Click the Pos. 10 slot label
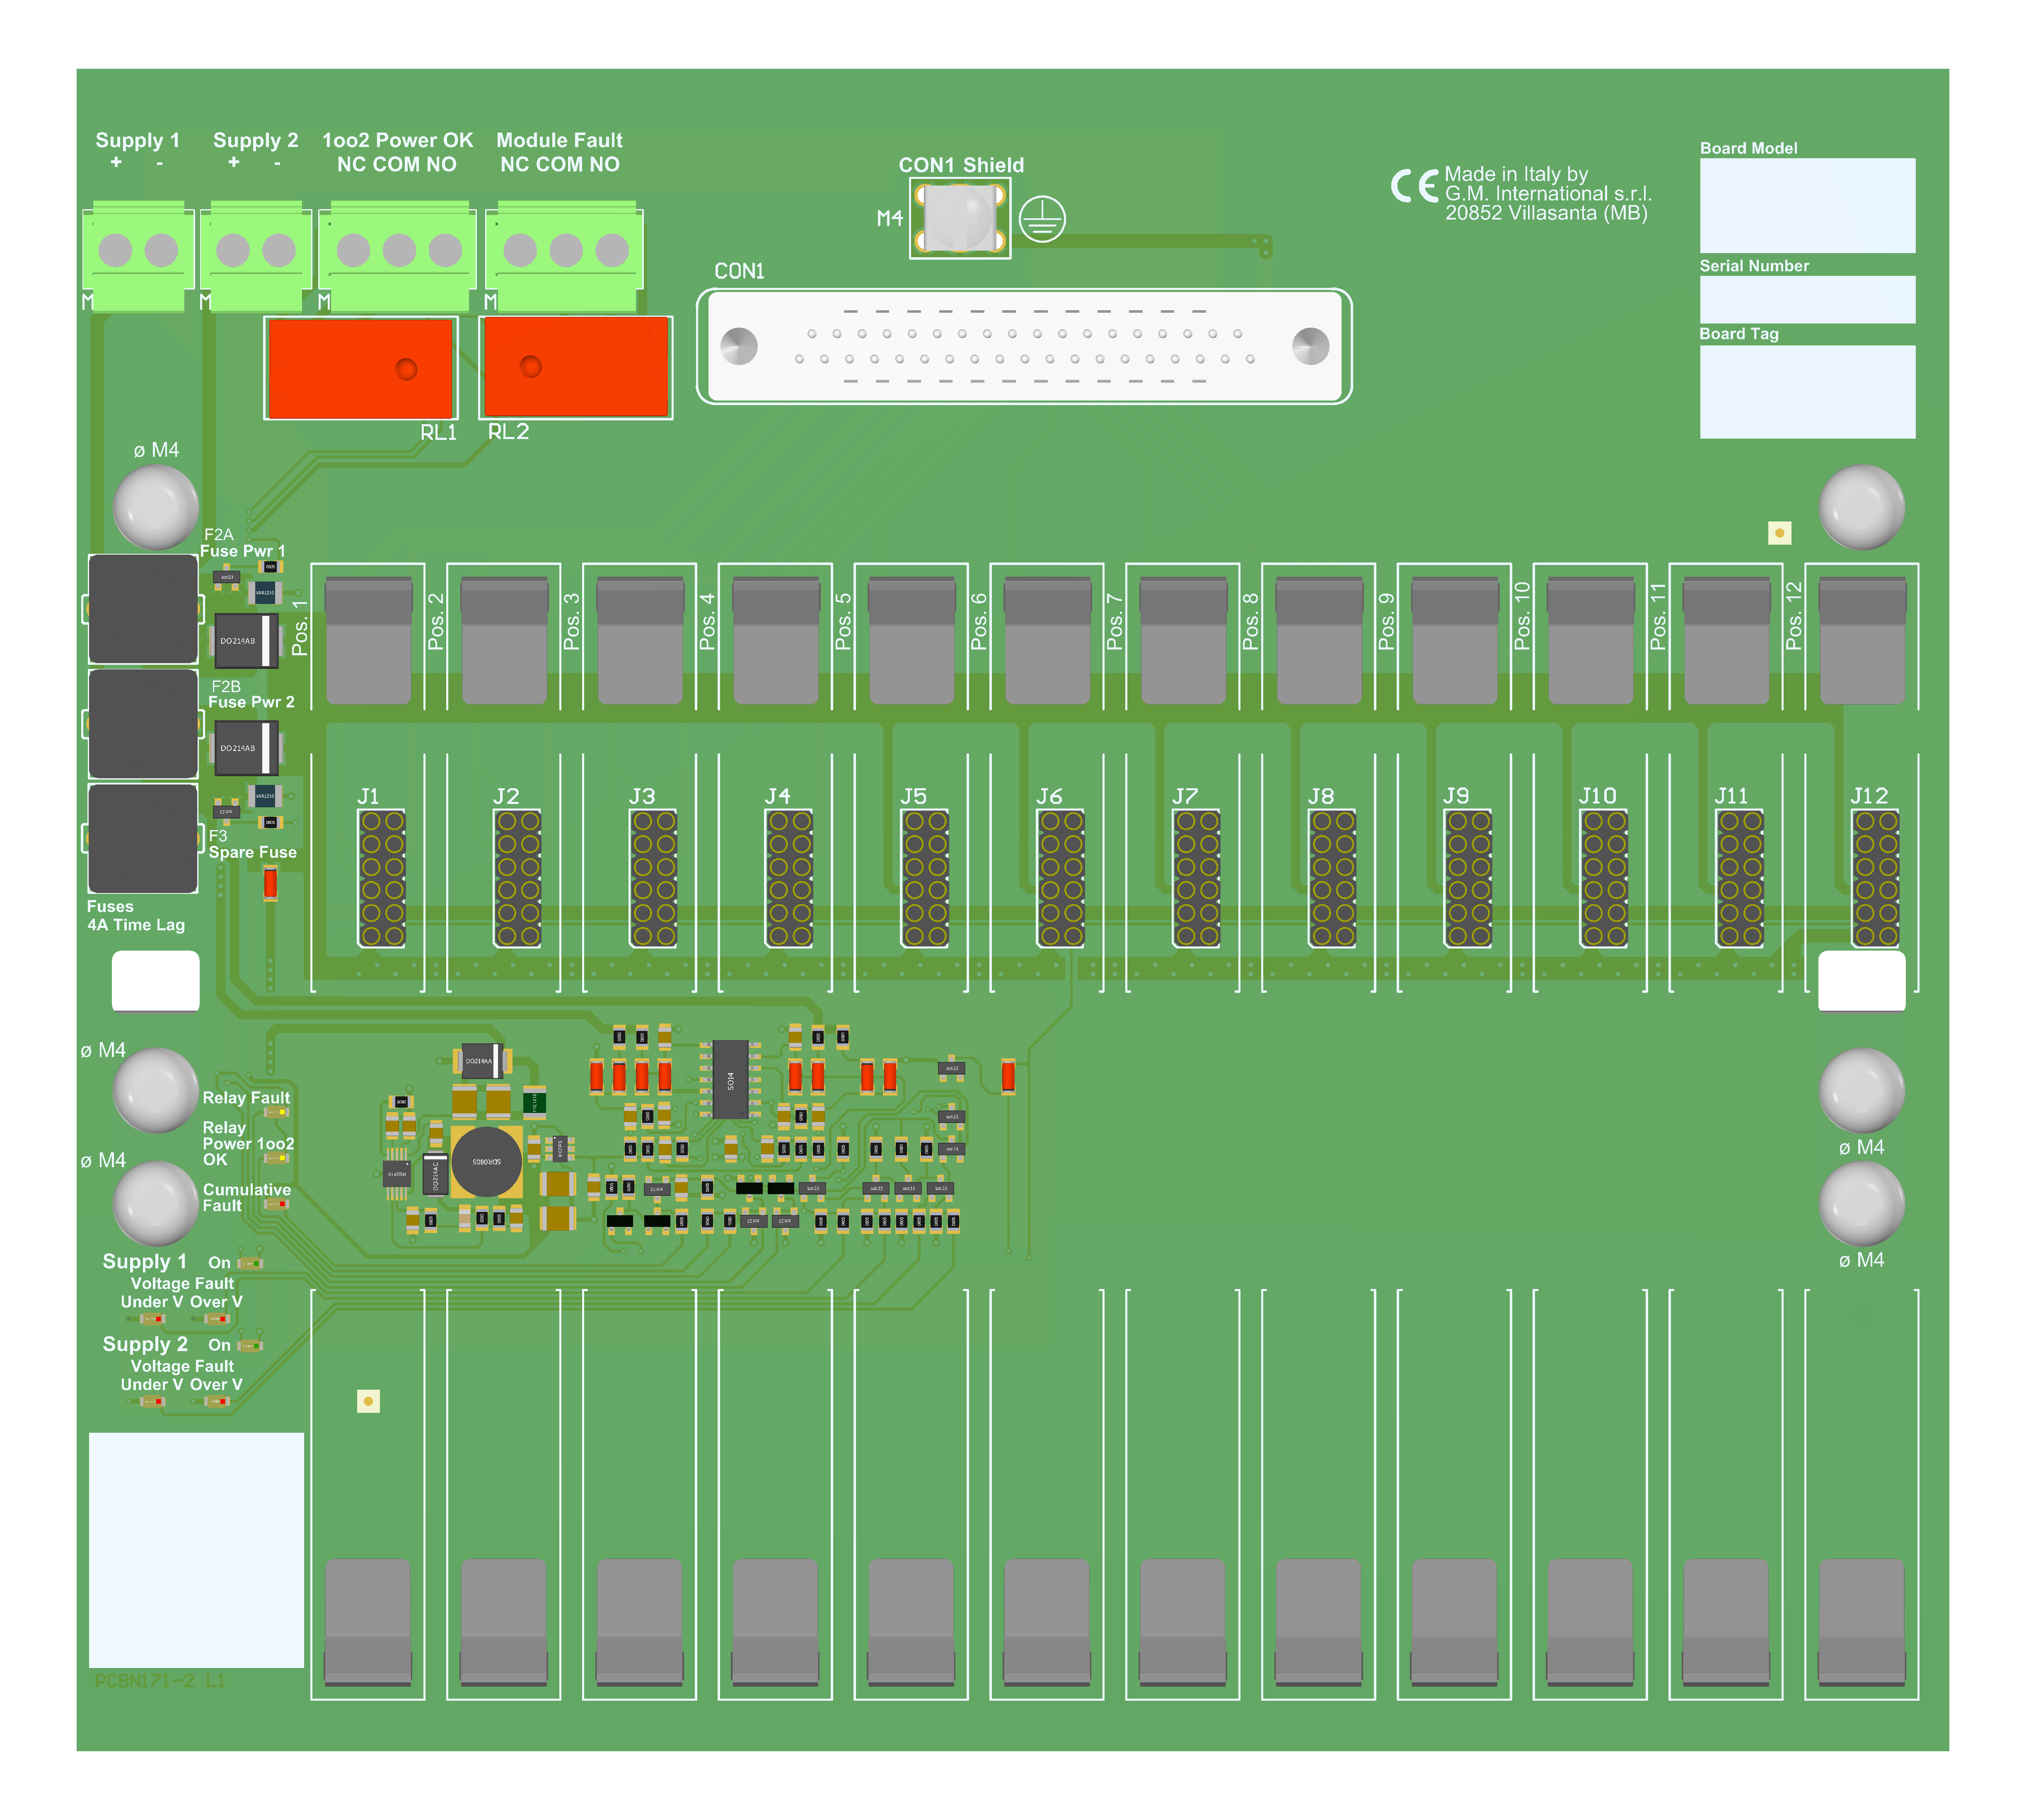 (1522, 615)
